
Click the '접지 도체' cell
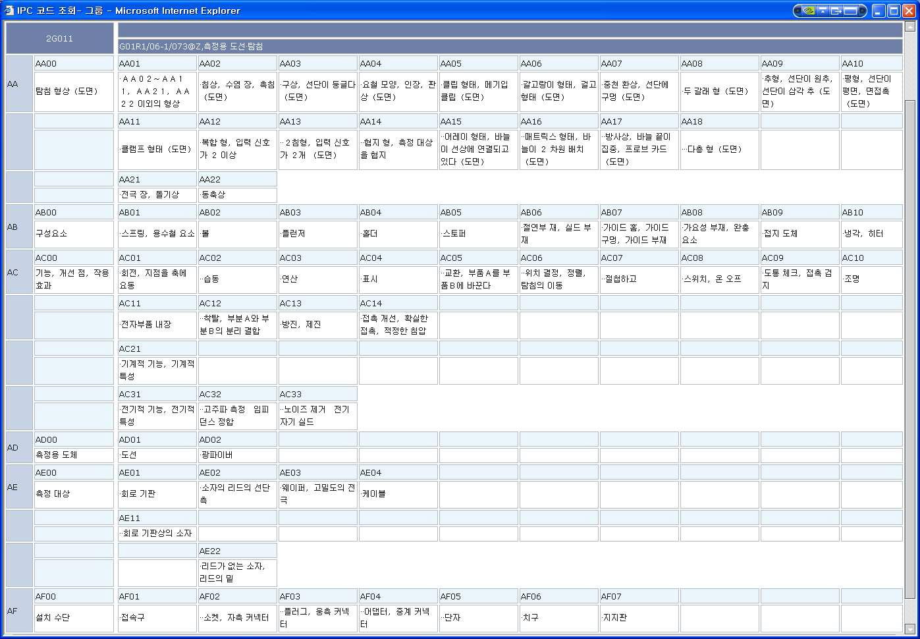(799, 233)
